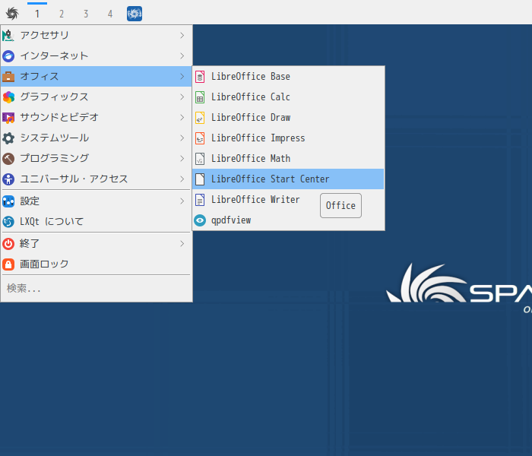The width and height of the screenshot is (532, 456).
Task: Expand the 終了 submenu arrow
Action: [182, 244]
